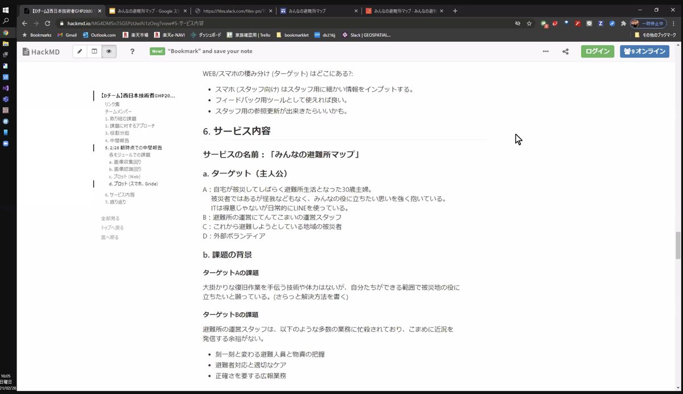
Task: Open Chrome's three-dot settings menu
Action: pos(674,24)
